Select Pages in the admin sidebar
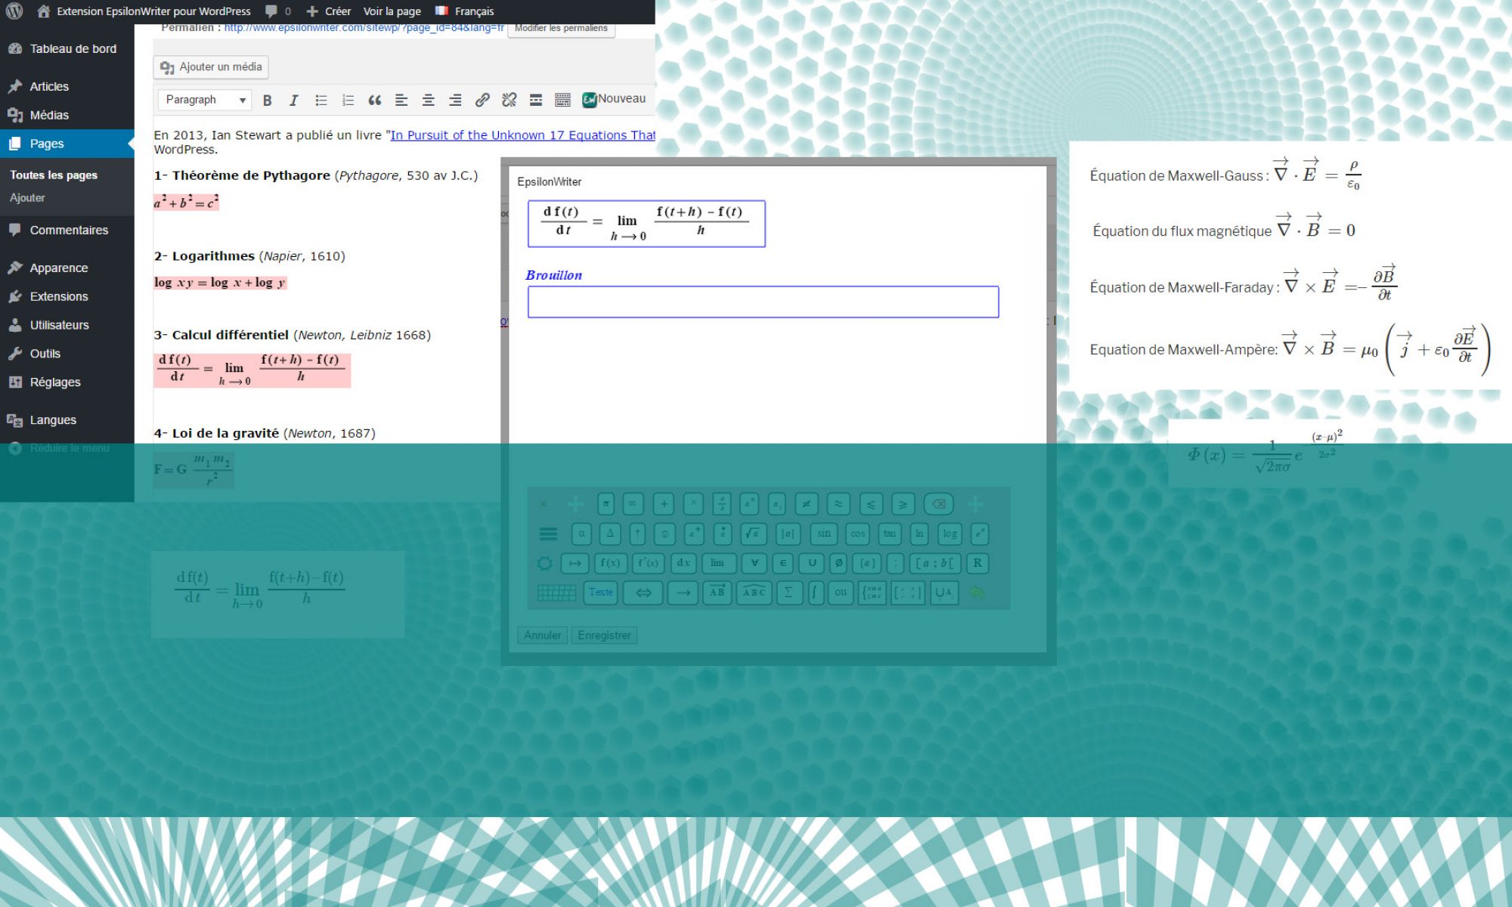This screenshot has height=907, width=1512. click(x=67, y=144)
